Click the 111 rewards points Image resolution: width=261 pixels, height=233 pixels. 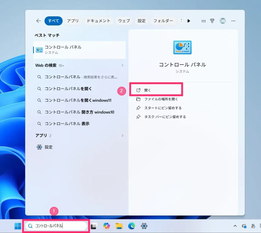point(203,21)
